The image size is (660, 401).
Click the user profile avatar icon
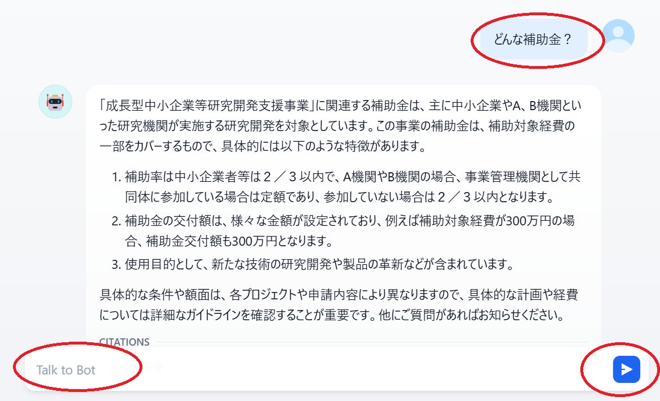tap(618, 36)
